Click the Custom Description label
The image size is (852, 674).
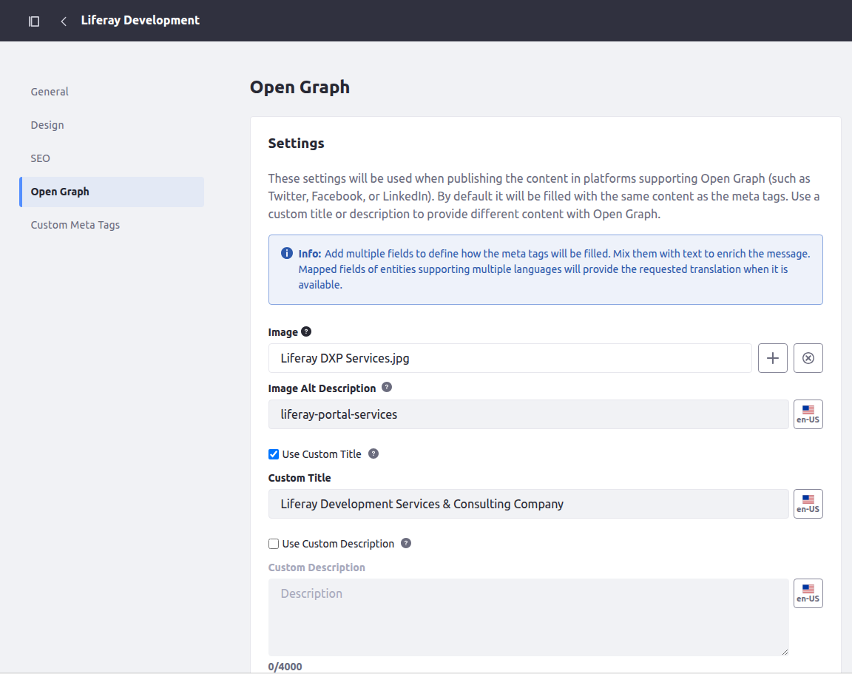(317, 567)
